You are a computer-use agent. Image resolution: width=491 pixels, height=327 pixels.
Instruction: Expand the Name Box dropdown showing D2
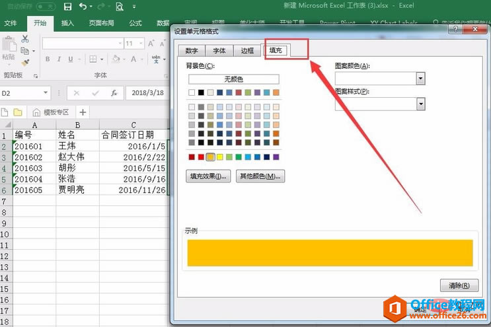[46, 93]
